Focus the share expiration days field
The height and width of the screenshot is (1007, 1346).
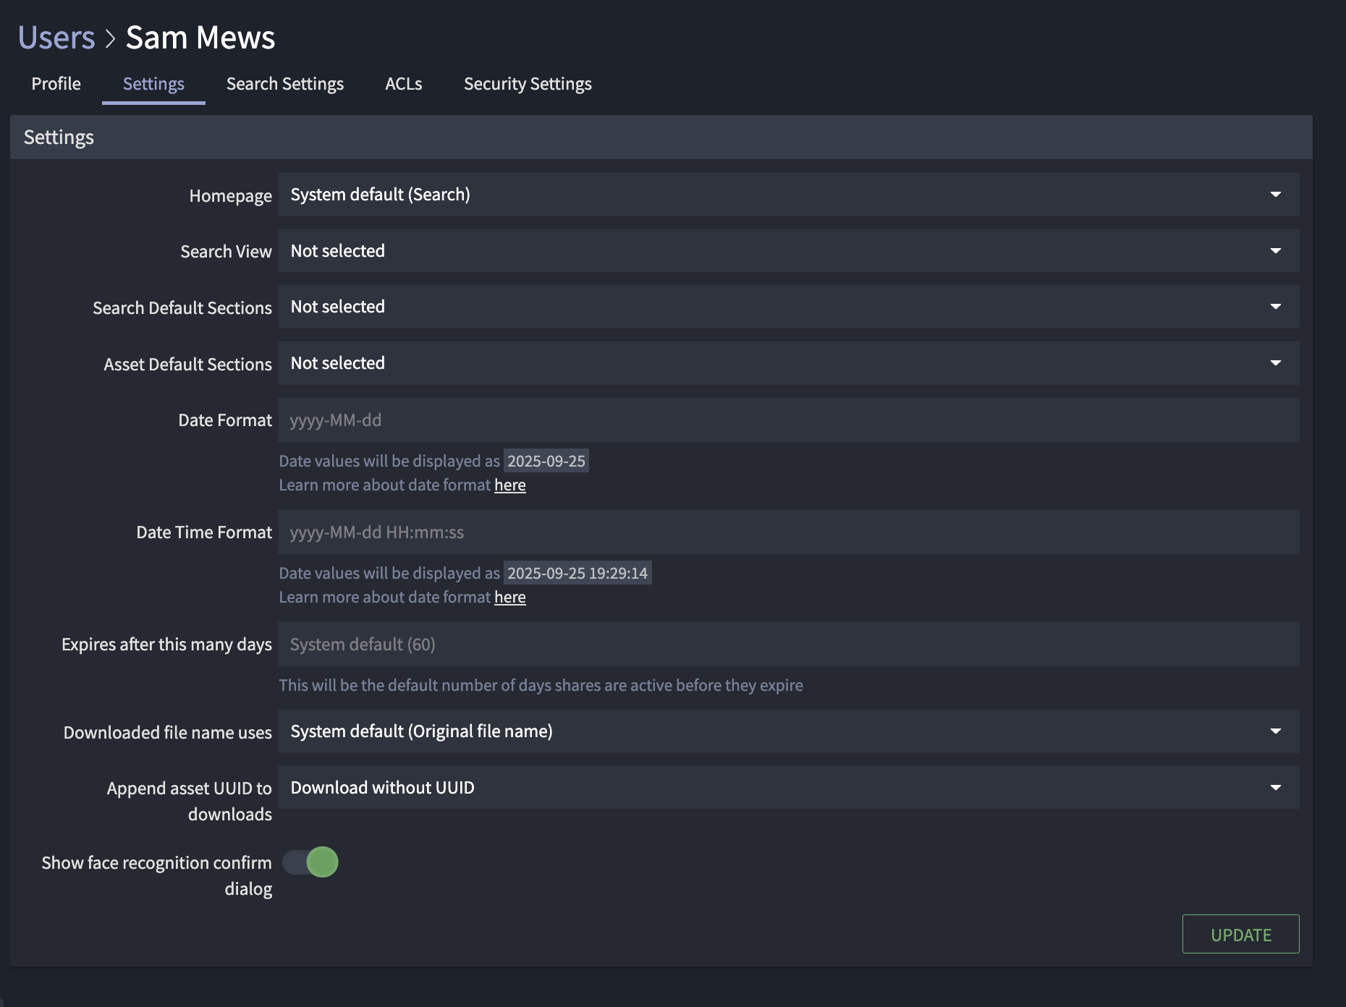point(788,644)
